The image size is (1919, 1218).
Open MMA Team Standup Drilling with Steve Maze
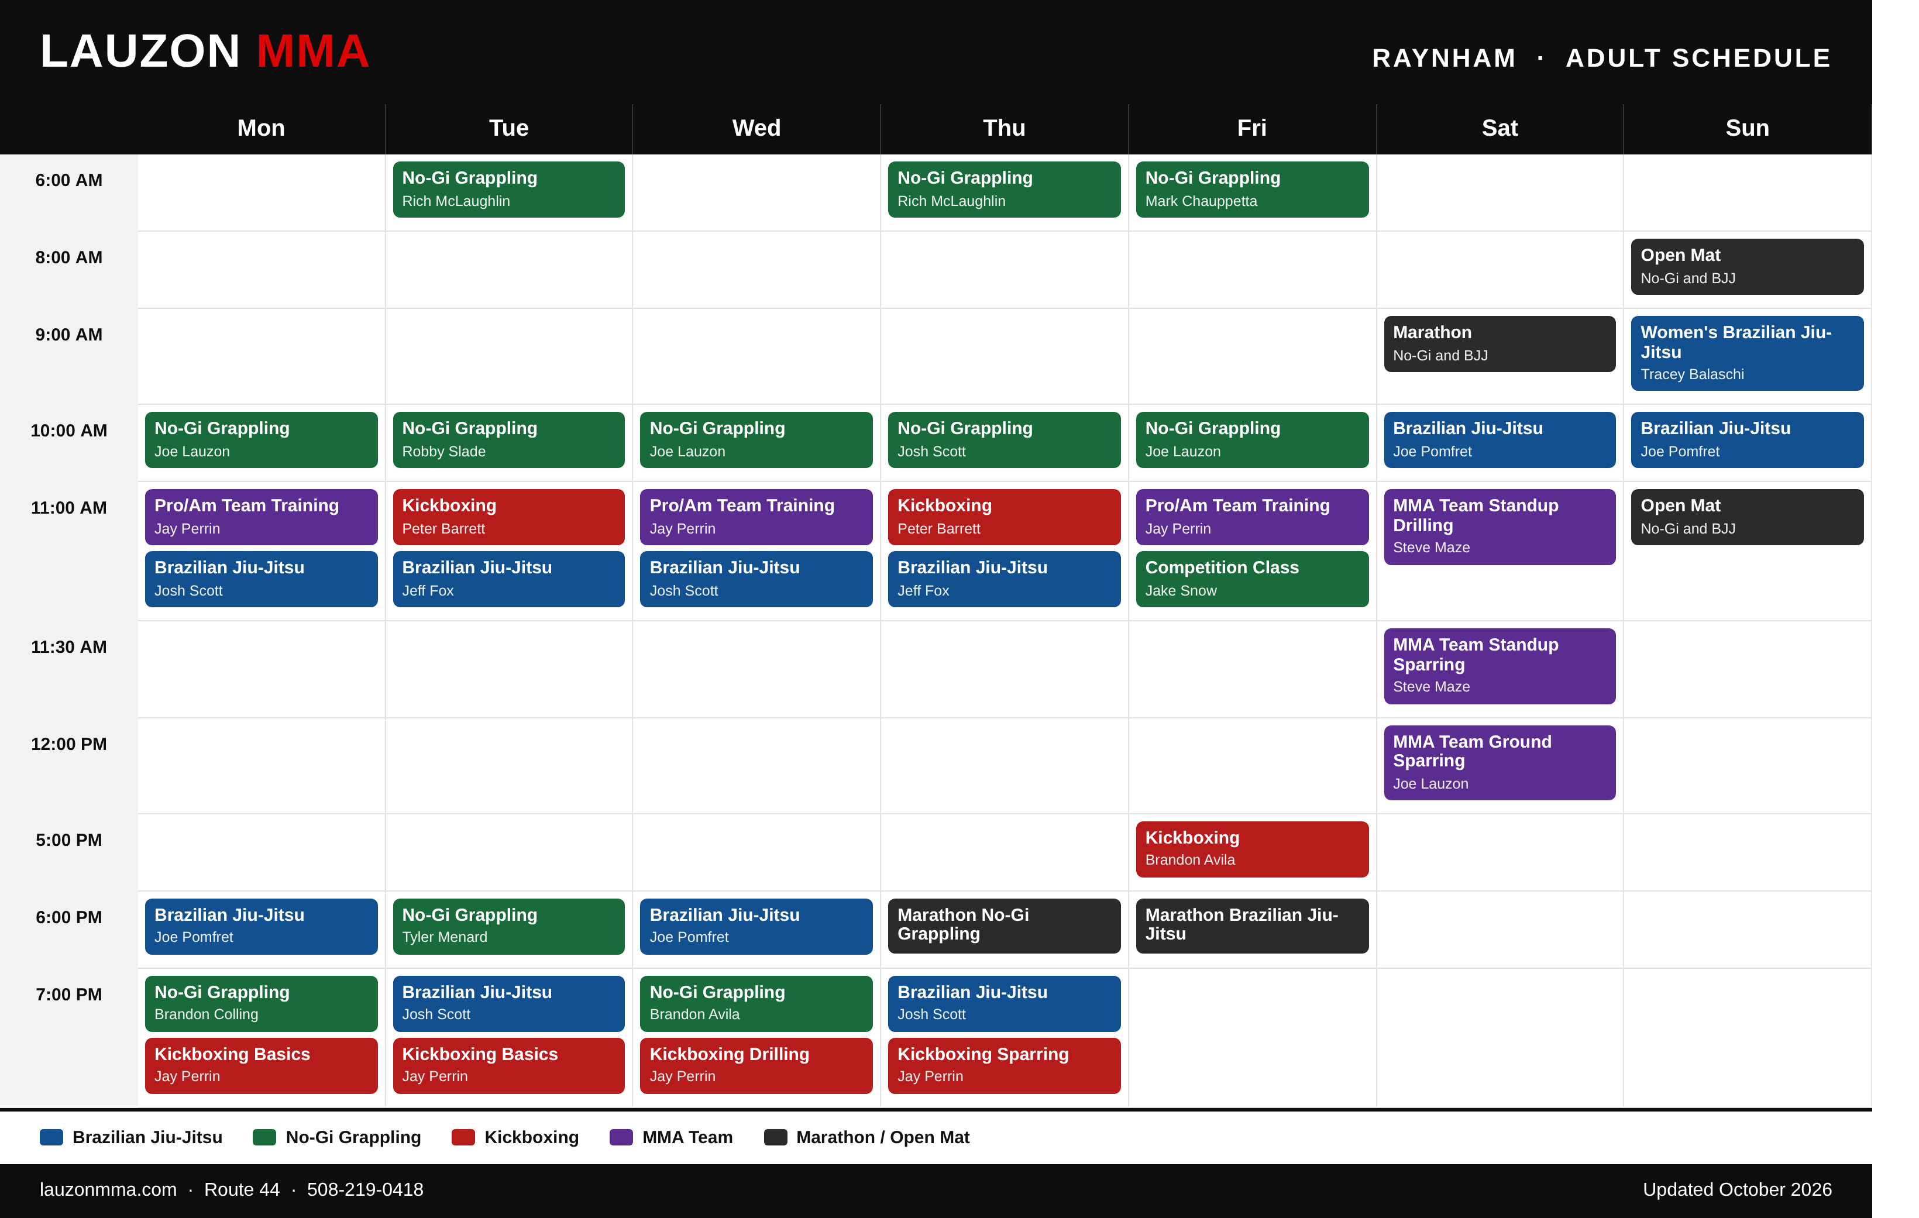click(x=1500, y=527)
